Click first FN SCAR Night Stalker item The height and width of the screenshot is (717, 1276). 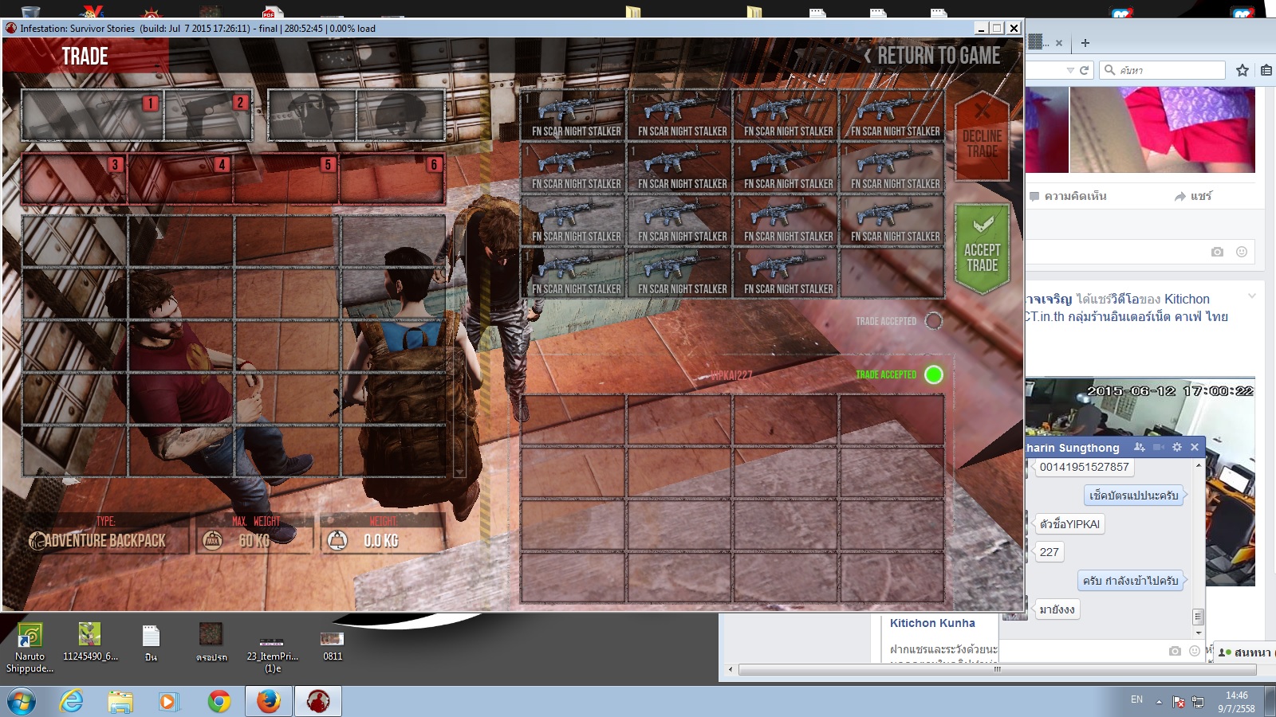573,116
